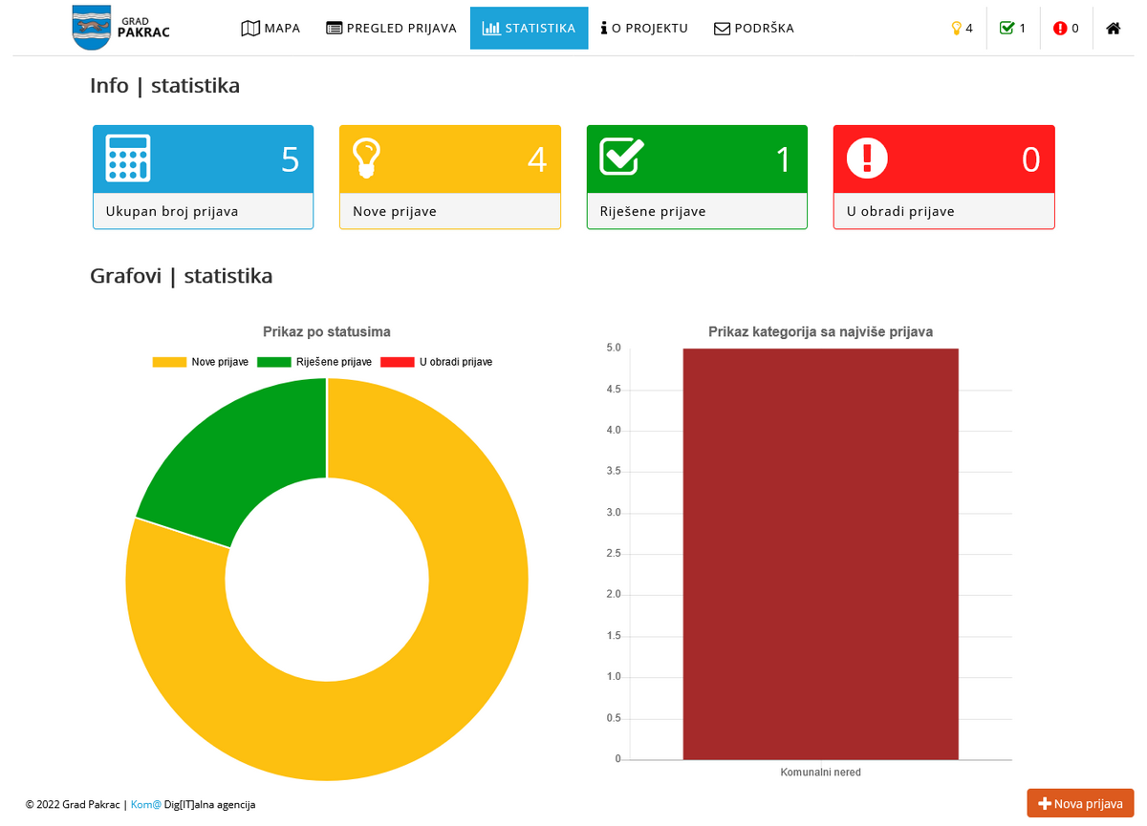Open the Podrška support page
The width and height of the screenshot is (1147, 826).
coord(753,29)
